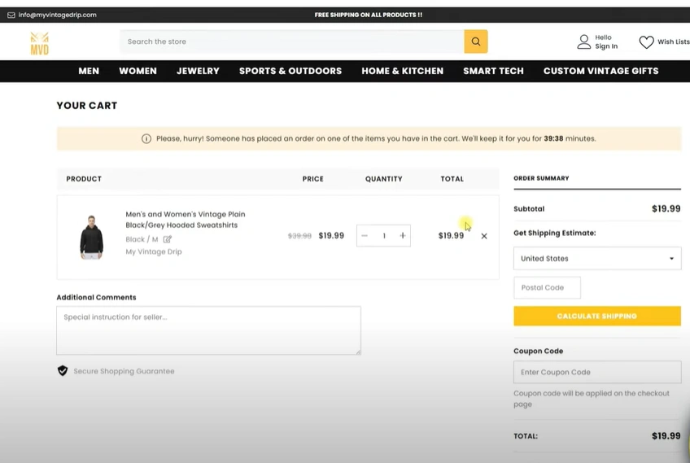Click the special instruction for seller textarea

coord(208,330)
